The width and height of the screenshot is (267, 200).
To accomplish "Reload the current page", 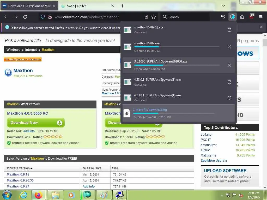I will point(25,17).
